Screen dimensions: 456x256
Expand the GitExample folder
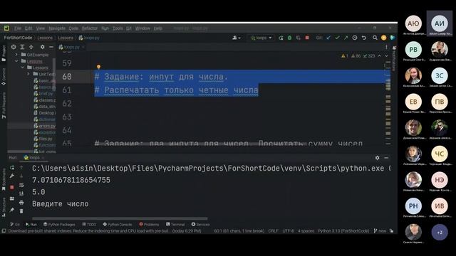(16, 55)
